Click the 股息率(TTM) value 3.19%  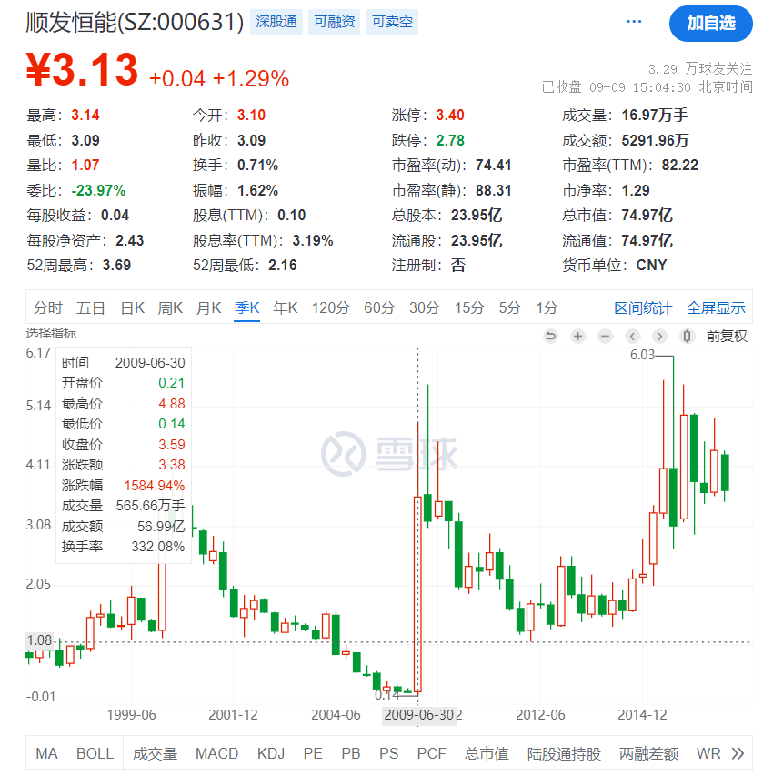[x=313, y=240]
